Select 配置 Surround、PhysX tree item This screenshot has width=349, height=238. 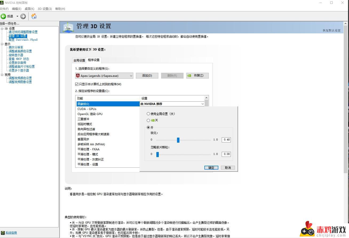click(x=23, y=40)
